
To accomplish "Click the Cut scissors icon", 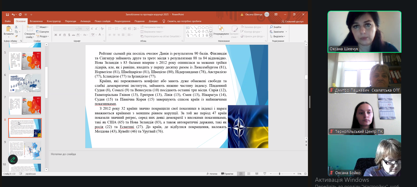I will [x=16, y=27].
